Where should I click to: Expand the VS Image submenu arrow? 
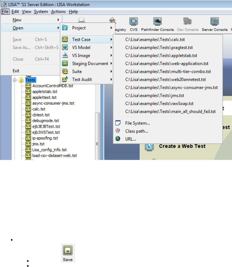click(x=111, y=55)
